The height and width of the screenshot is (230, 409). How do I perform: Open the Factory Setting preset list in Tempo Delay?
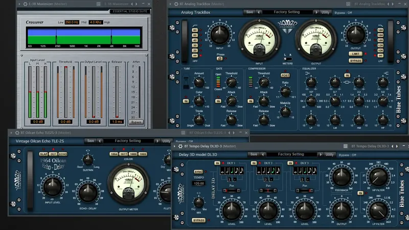(x=291, y=154)
